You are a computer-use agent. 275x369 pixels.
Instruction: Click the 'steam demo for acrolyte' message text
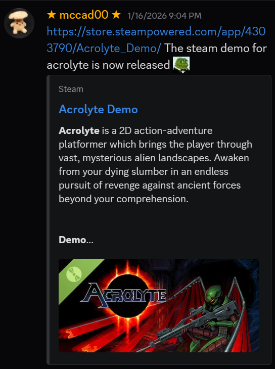tap(157, 57)
